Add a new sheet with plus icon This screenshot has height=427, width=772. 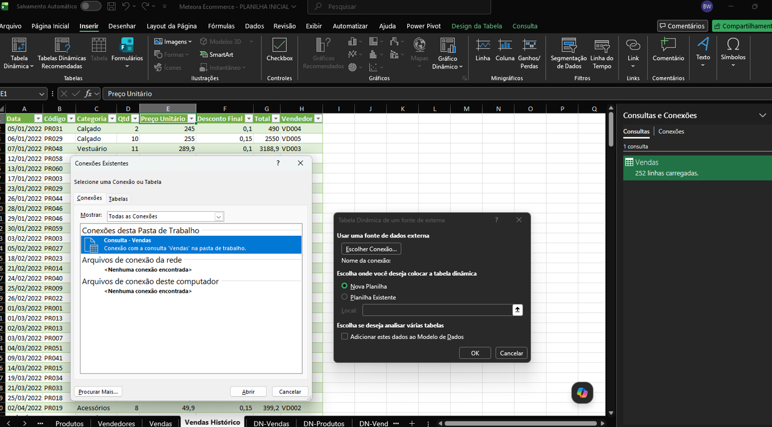point(412,424)
